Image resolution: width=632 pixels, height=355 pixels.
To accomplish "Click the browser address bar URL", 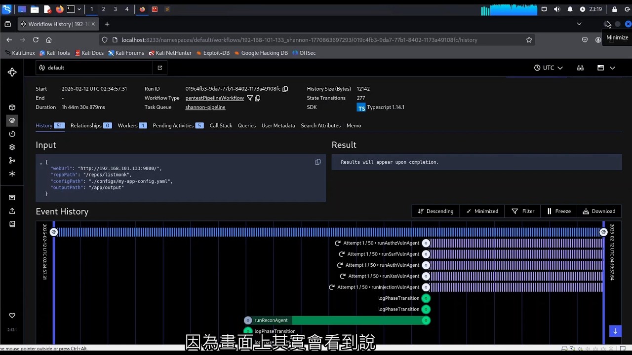I will click(x=299, y=40).
